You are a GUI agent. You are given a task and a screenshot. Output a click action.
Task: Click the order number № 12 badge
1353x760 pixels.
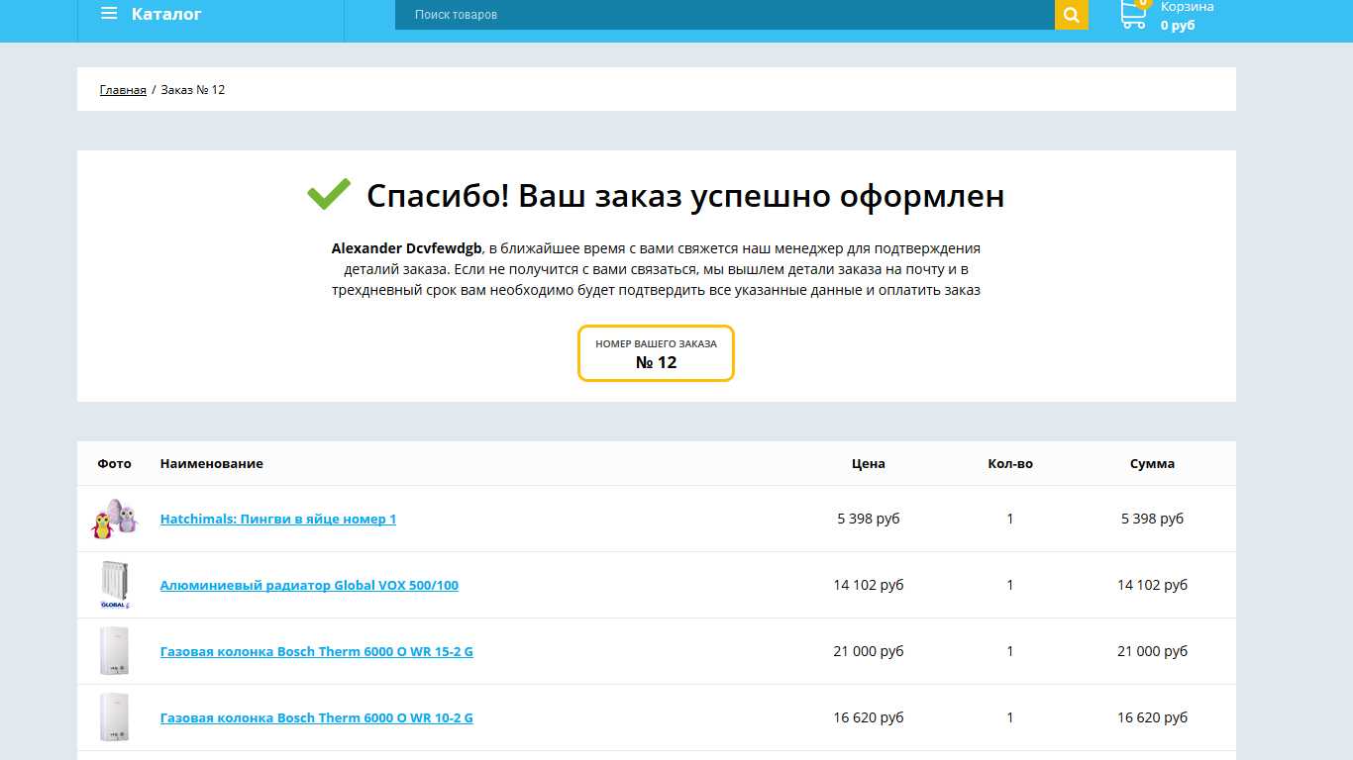(x=656, y=353)
